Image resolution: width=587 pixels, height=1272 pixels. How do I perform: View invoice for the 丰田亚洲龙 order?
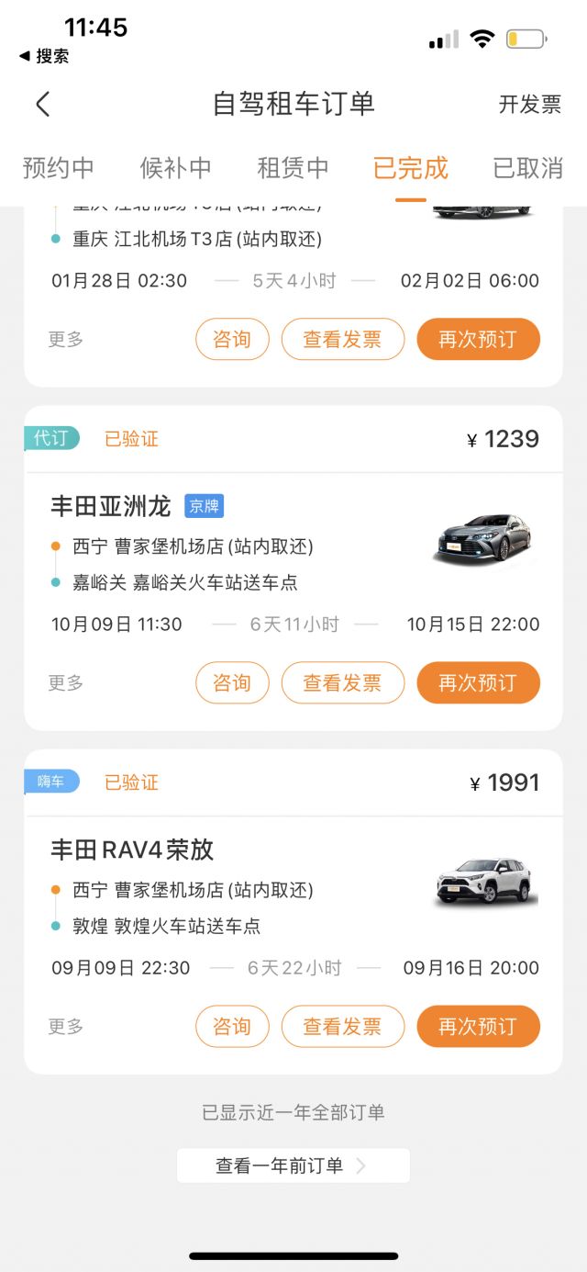[x=342, y=682]
